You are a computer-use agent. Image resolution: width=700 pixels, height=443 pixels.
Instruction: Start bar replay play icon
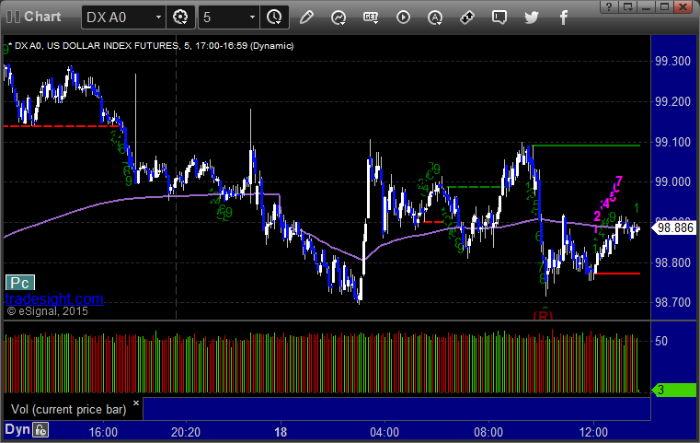403,17
